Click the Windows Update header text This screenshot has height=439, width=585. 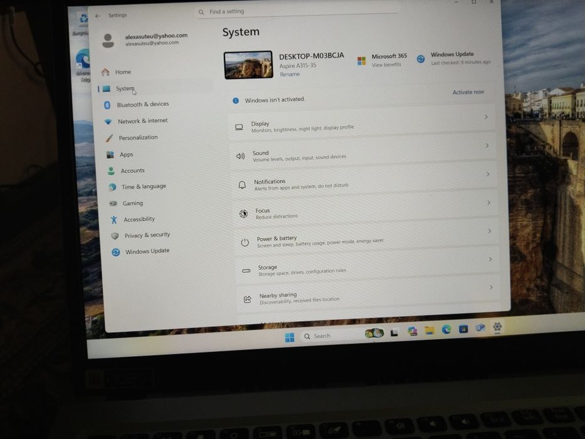tap(452, 54)
